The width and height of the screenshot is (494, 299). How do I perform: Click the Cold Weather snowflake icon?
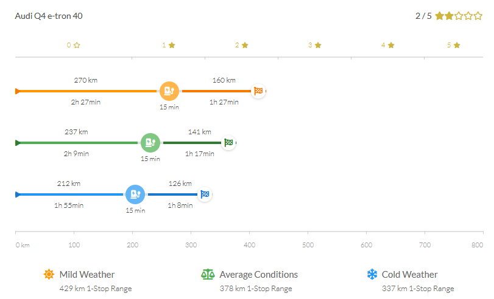click(372, 275)
